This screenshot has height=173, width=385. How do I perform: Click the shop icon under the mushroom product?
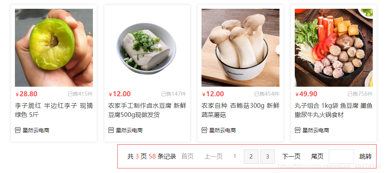204,130
